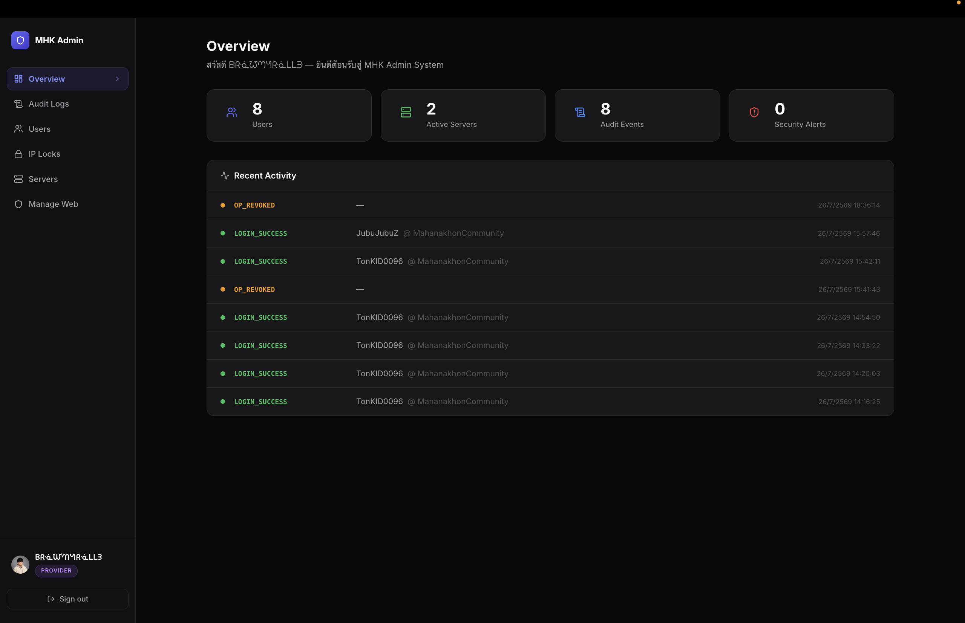965x623 pixels.
Task: Click LOGIN_SUCCESS label in JubuJubuZ row
Action: point(260,234)
